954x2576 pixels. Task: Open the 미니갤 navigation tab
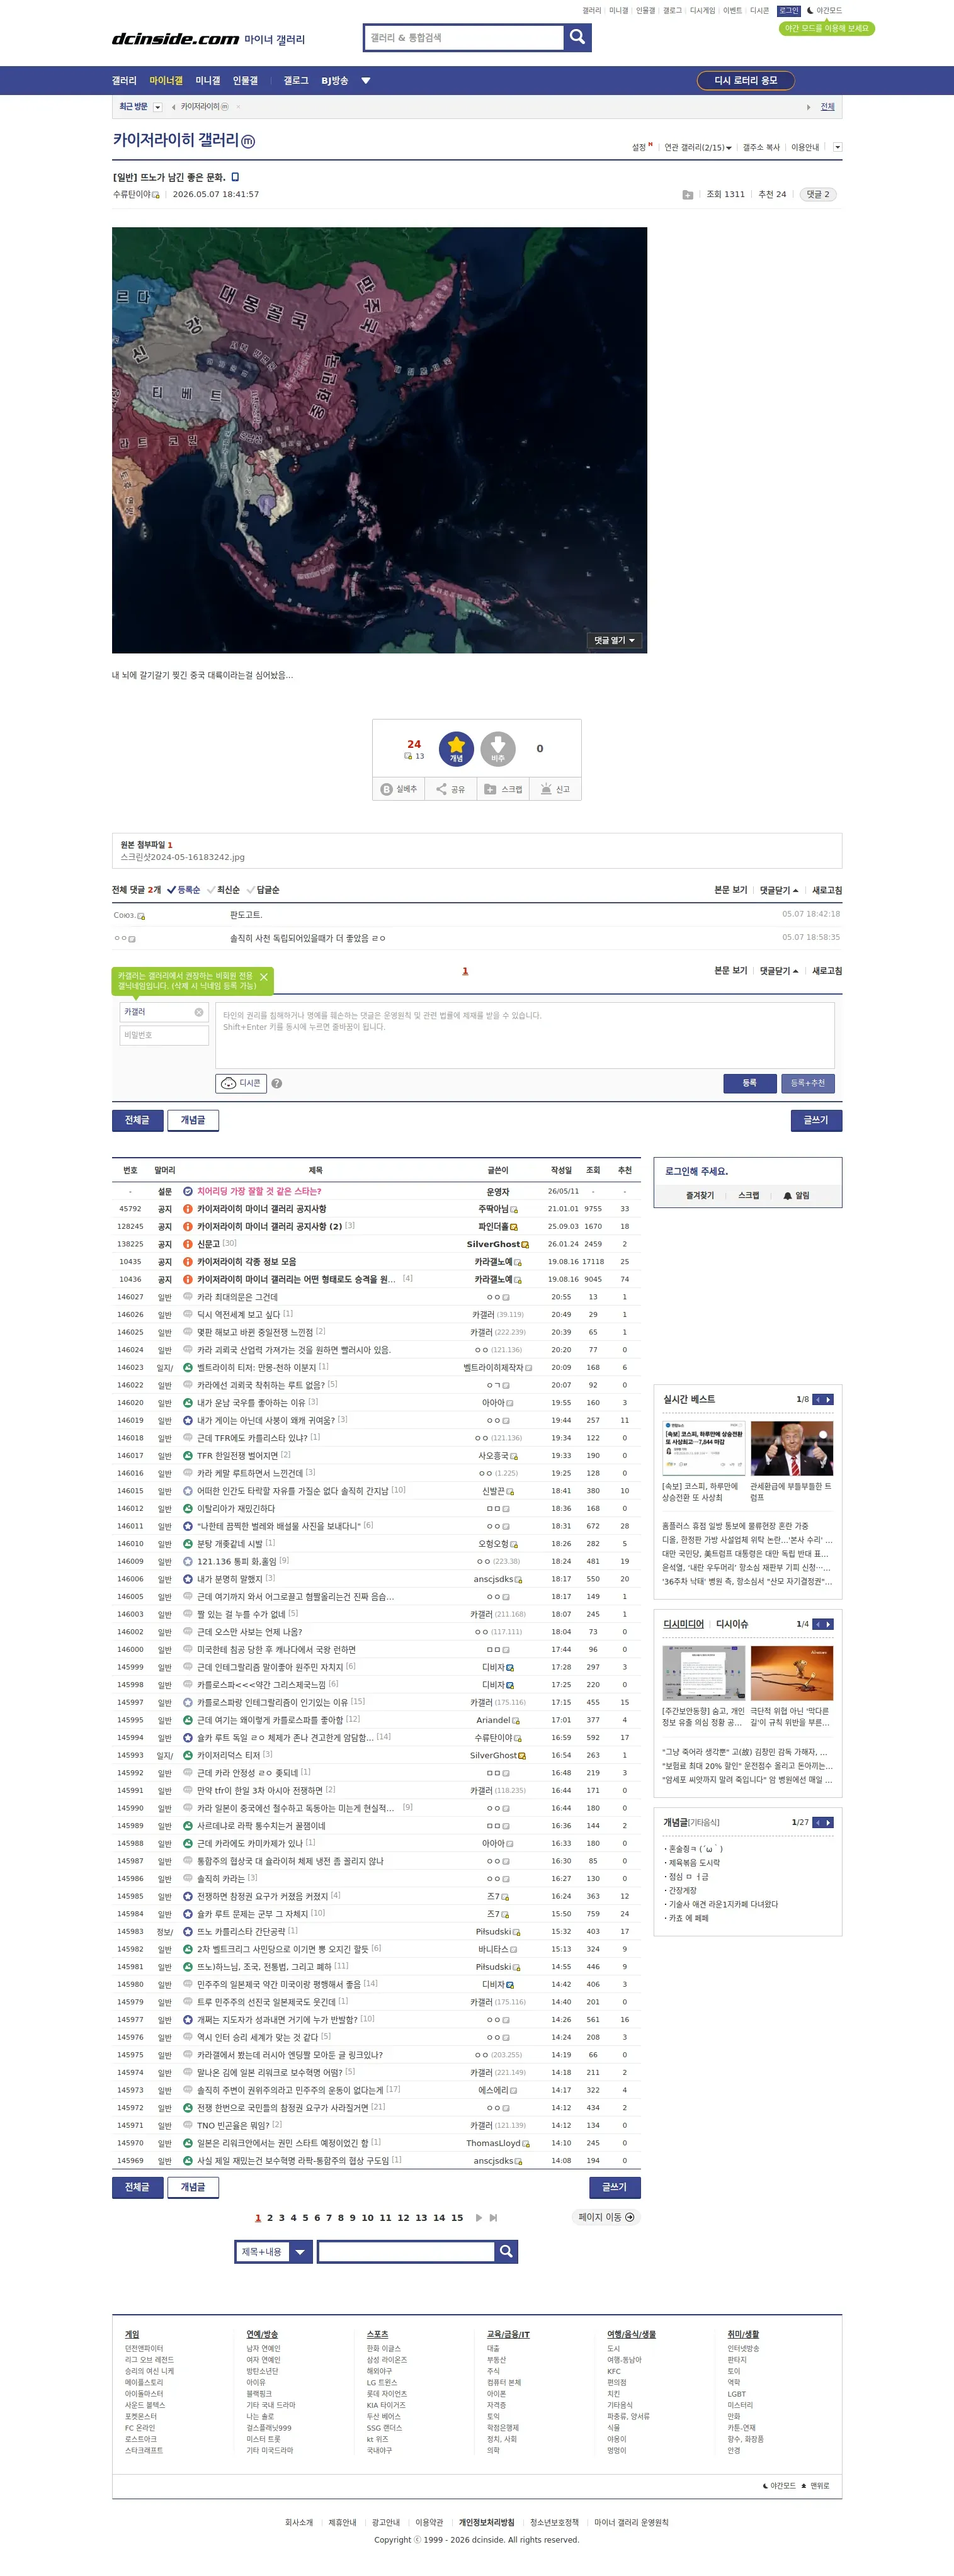(208, 81)
